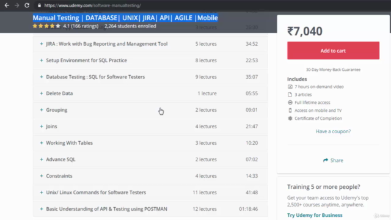Click the 05:55 duration of Delete Data

252,94
